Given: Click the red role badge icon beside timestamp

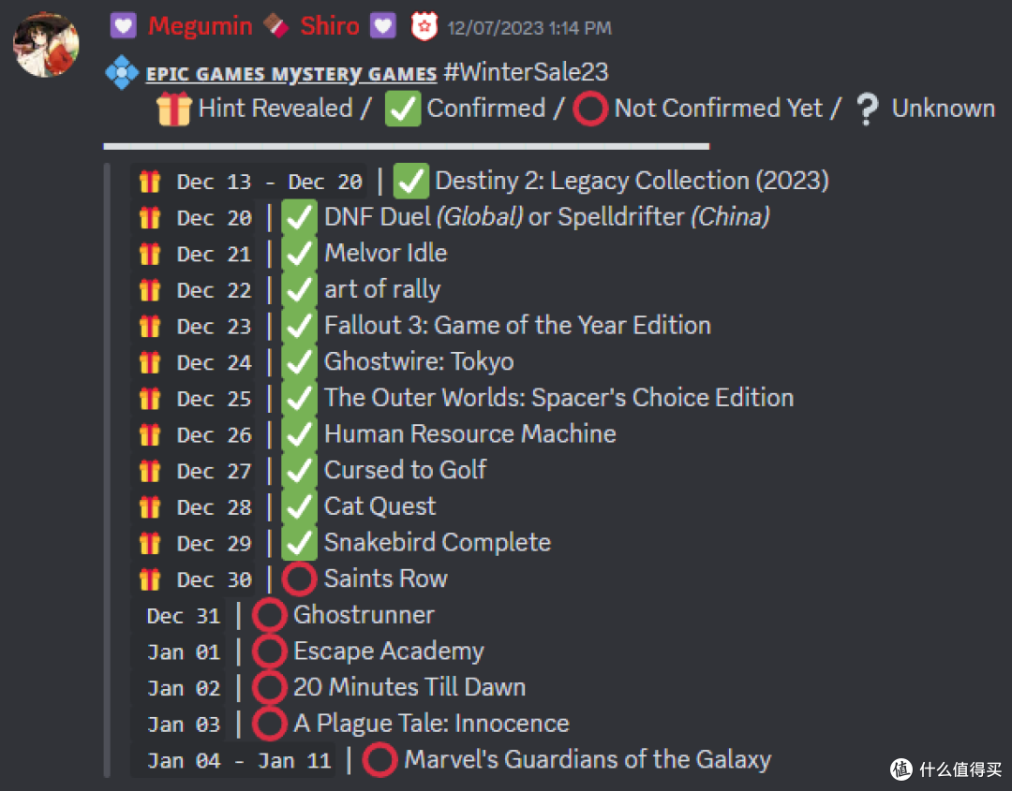Looking at the screenshot, I should click(424, 27).
